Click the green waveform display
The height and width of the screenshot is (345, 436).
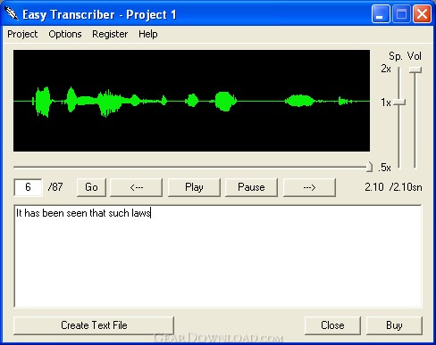191,101
